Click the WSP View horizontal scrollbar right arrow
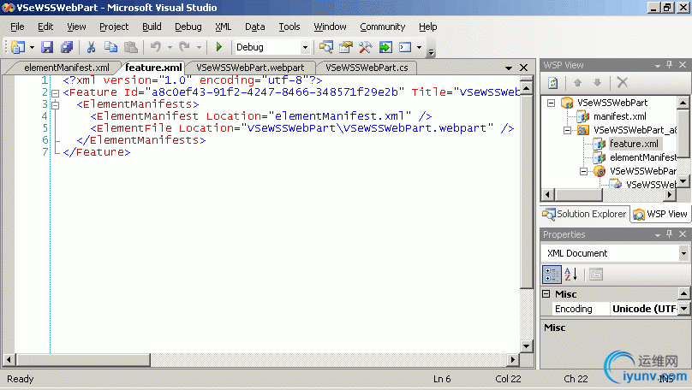692x390 pixels. 670,194
